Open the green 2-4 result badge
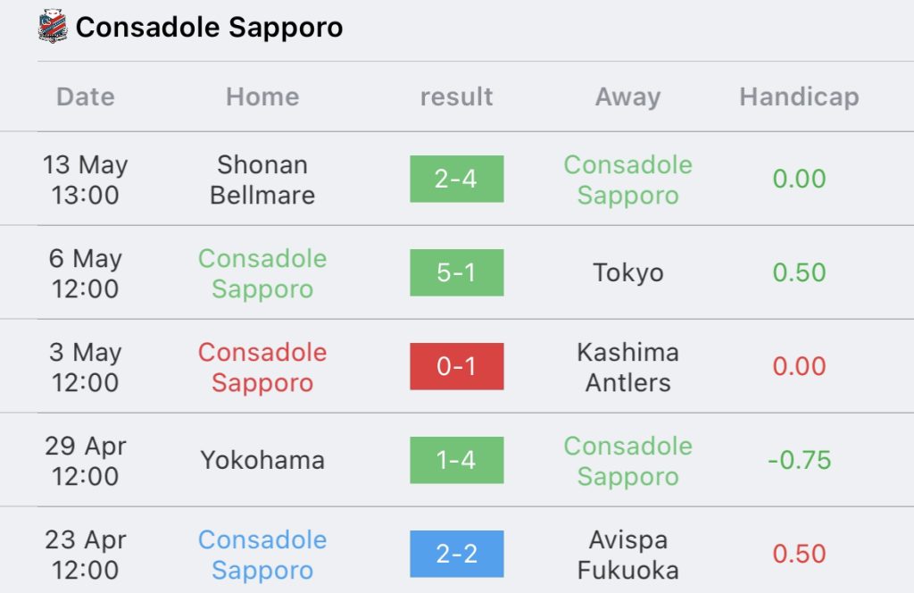Image resolution: width=914 pixels, height=593 pixels. click(x=456, y=179)
